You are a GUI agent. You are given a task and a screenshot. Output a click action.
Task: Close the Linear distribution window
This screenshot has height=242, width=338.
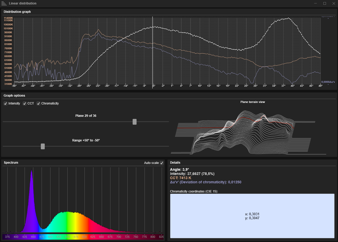334,3
